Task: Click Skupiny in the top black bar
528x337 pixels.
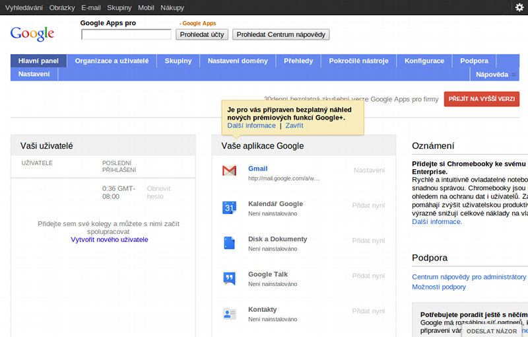Action: coord(119,8)
